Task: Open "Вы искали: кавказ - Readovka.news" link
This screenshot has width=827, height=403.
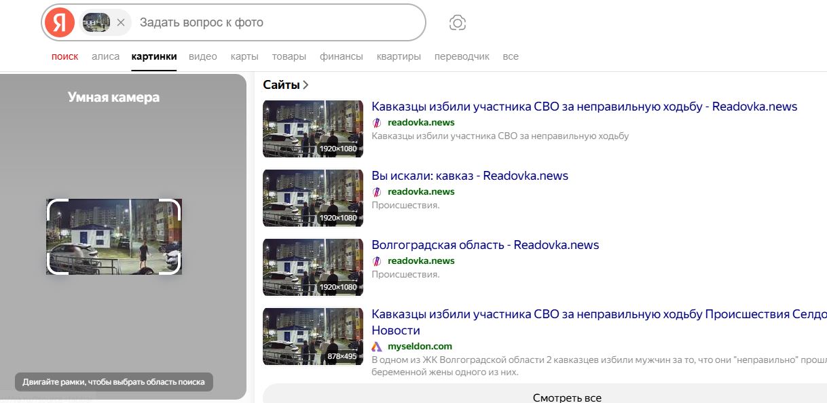Action: click(470, 176)
